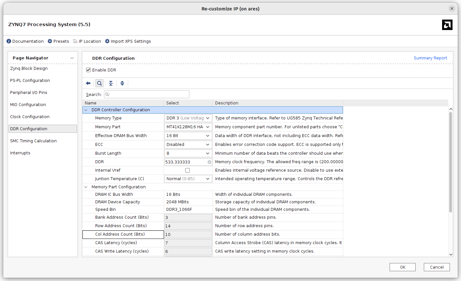Click the Bank Address Count field
461x281 pixels.
click(188, 217)
